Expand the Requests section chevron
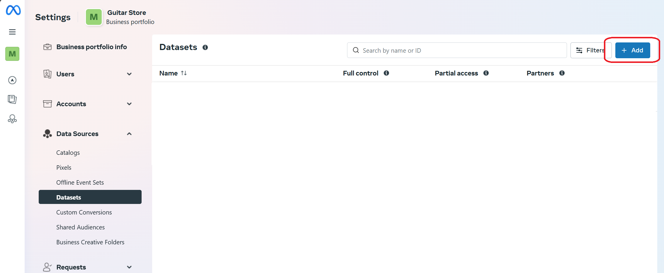The image size is (664, 273). 129,267
